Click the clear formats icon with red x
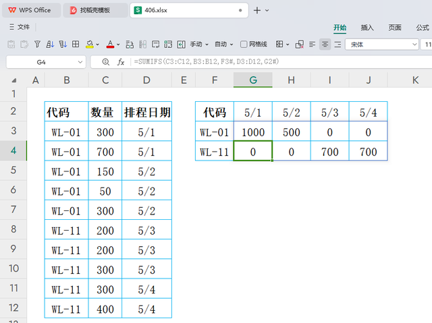Viewport: 432px width, 323px height. [300, 45]
